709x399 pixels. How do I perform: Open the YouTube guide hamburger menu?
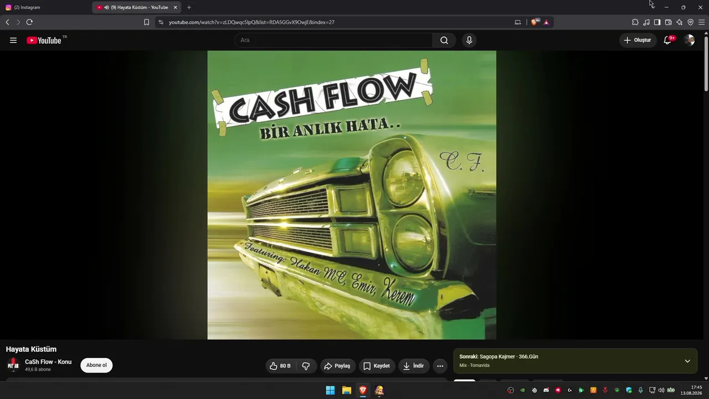pyautogui.click(x=13, y=40)
